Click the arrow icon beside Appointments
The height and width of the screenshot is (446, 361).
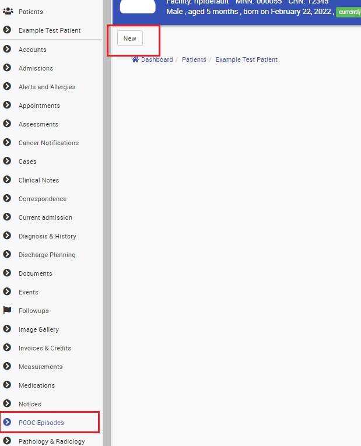pos(7,105)
